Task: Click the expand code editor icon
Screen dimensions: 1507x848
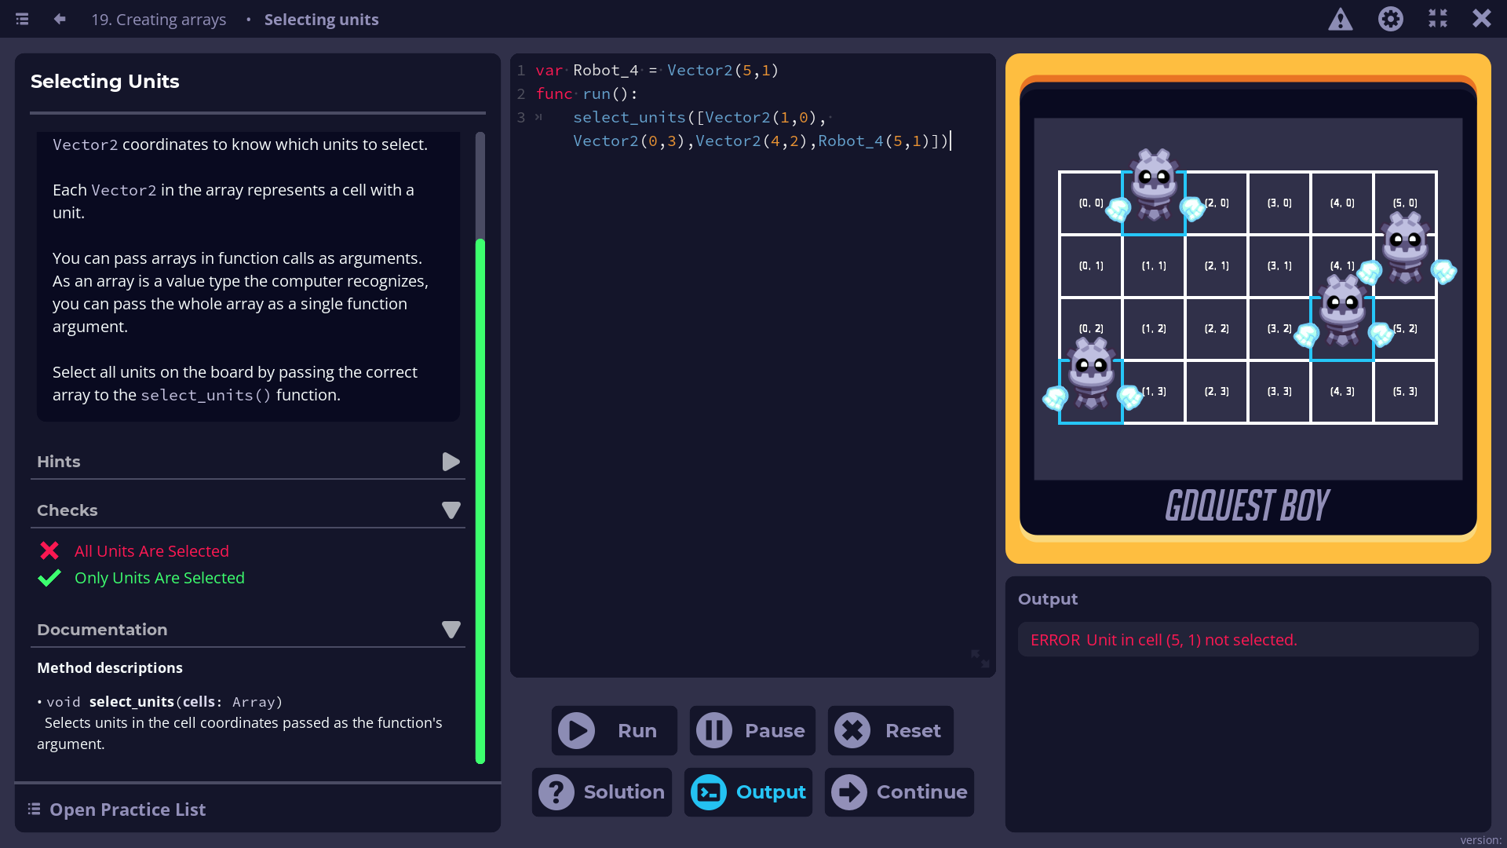Action: (x=980, y=658)
